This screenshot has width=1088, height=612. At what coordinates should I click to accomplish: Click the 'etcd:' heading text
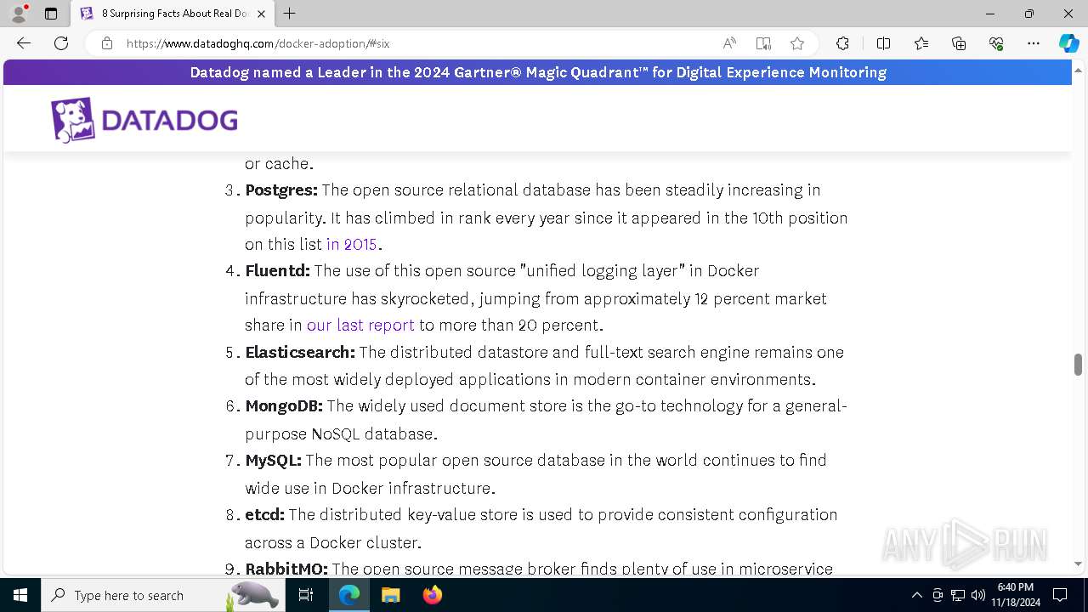pos(265,515)
